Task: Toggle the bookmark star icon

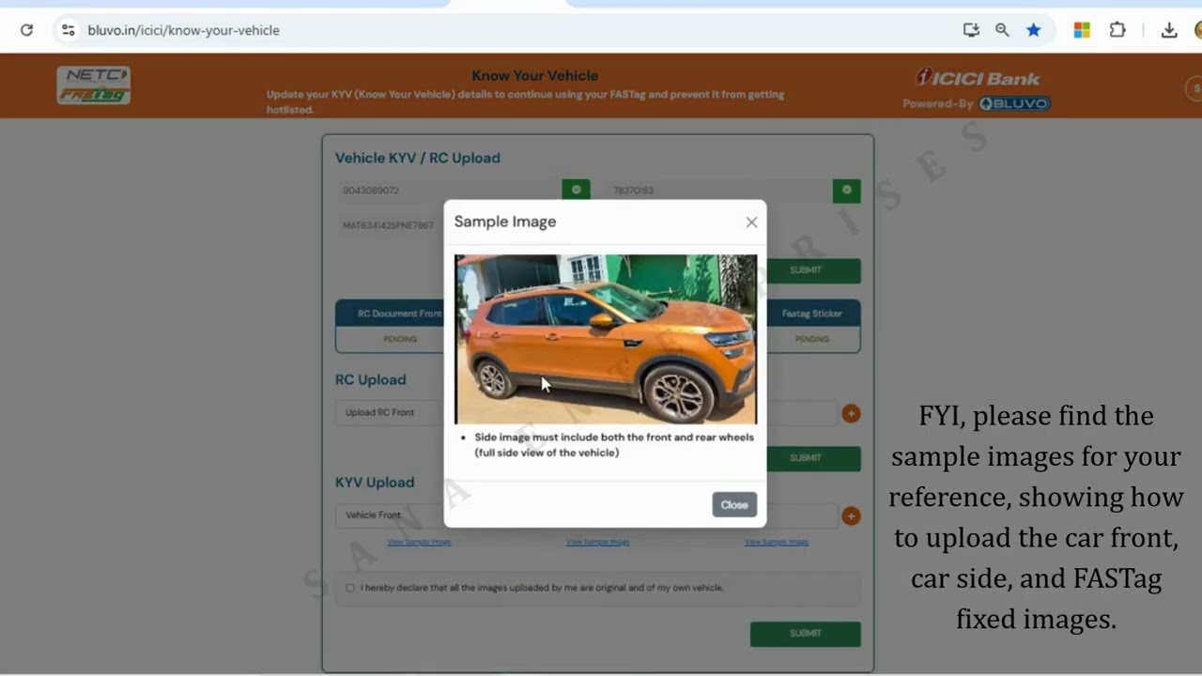Action: (x=1033, y=30)
